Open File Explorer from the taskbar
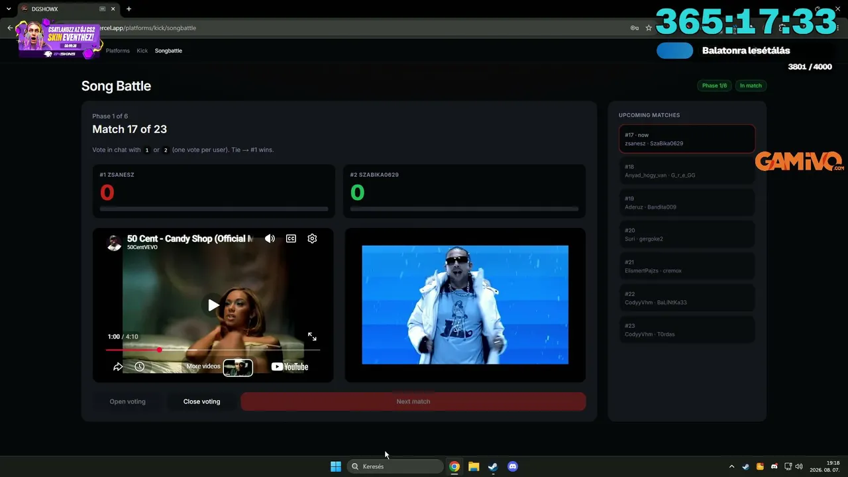Screen dimensions: 848x477 474,466
